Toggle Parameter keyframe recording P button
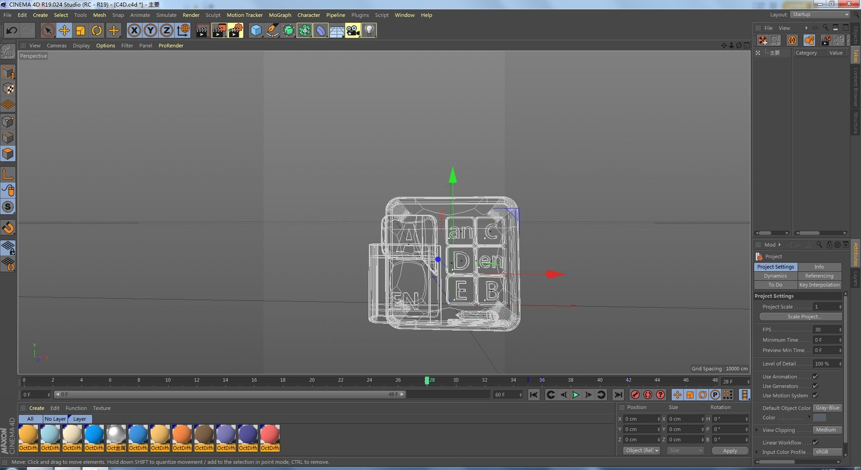 715,395
